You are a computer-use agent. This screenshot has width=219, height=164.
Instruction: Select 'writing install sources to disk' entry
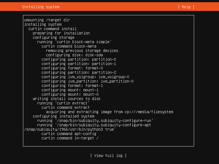point(67,99)
